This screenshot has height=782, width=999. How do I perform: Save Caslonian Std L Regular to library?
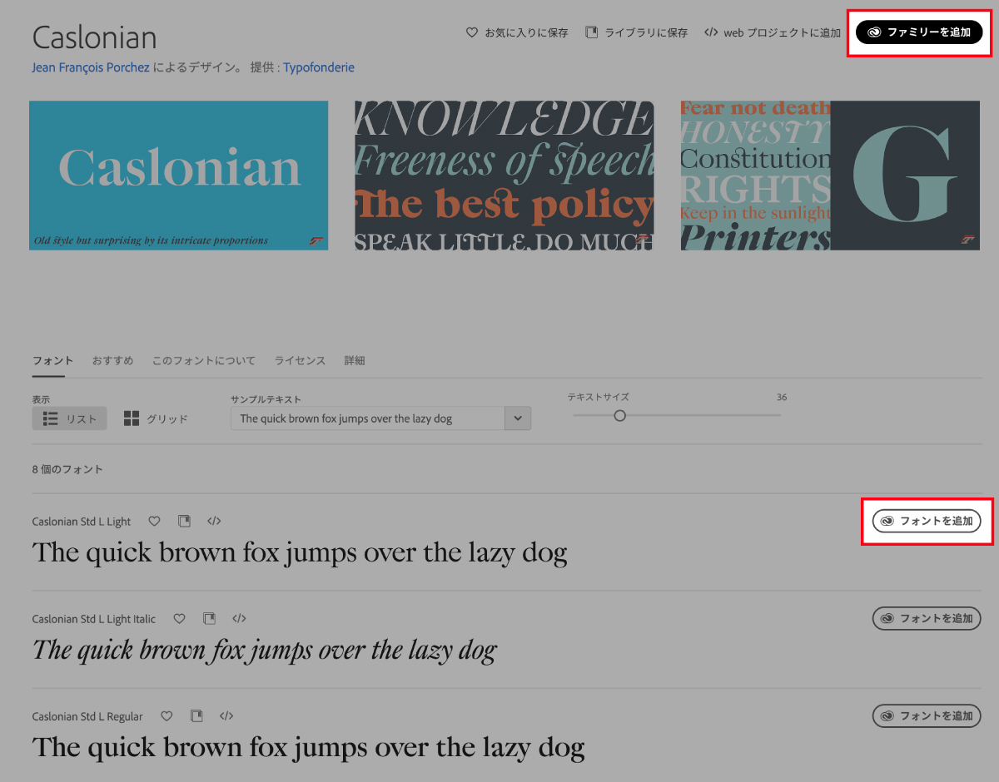click(x=196, y=715)
